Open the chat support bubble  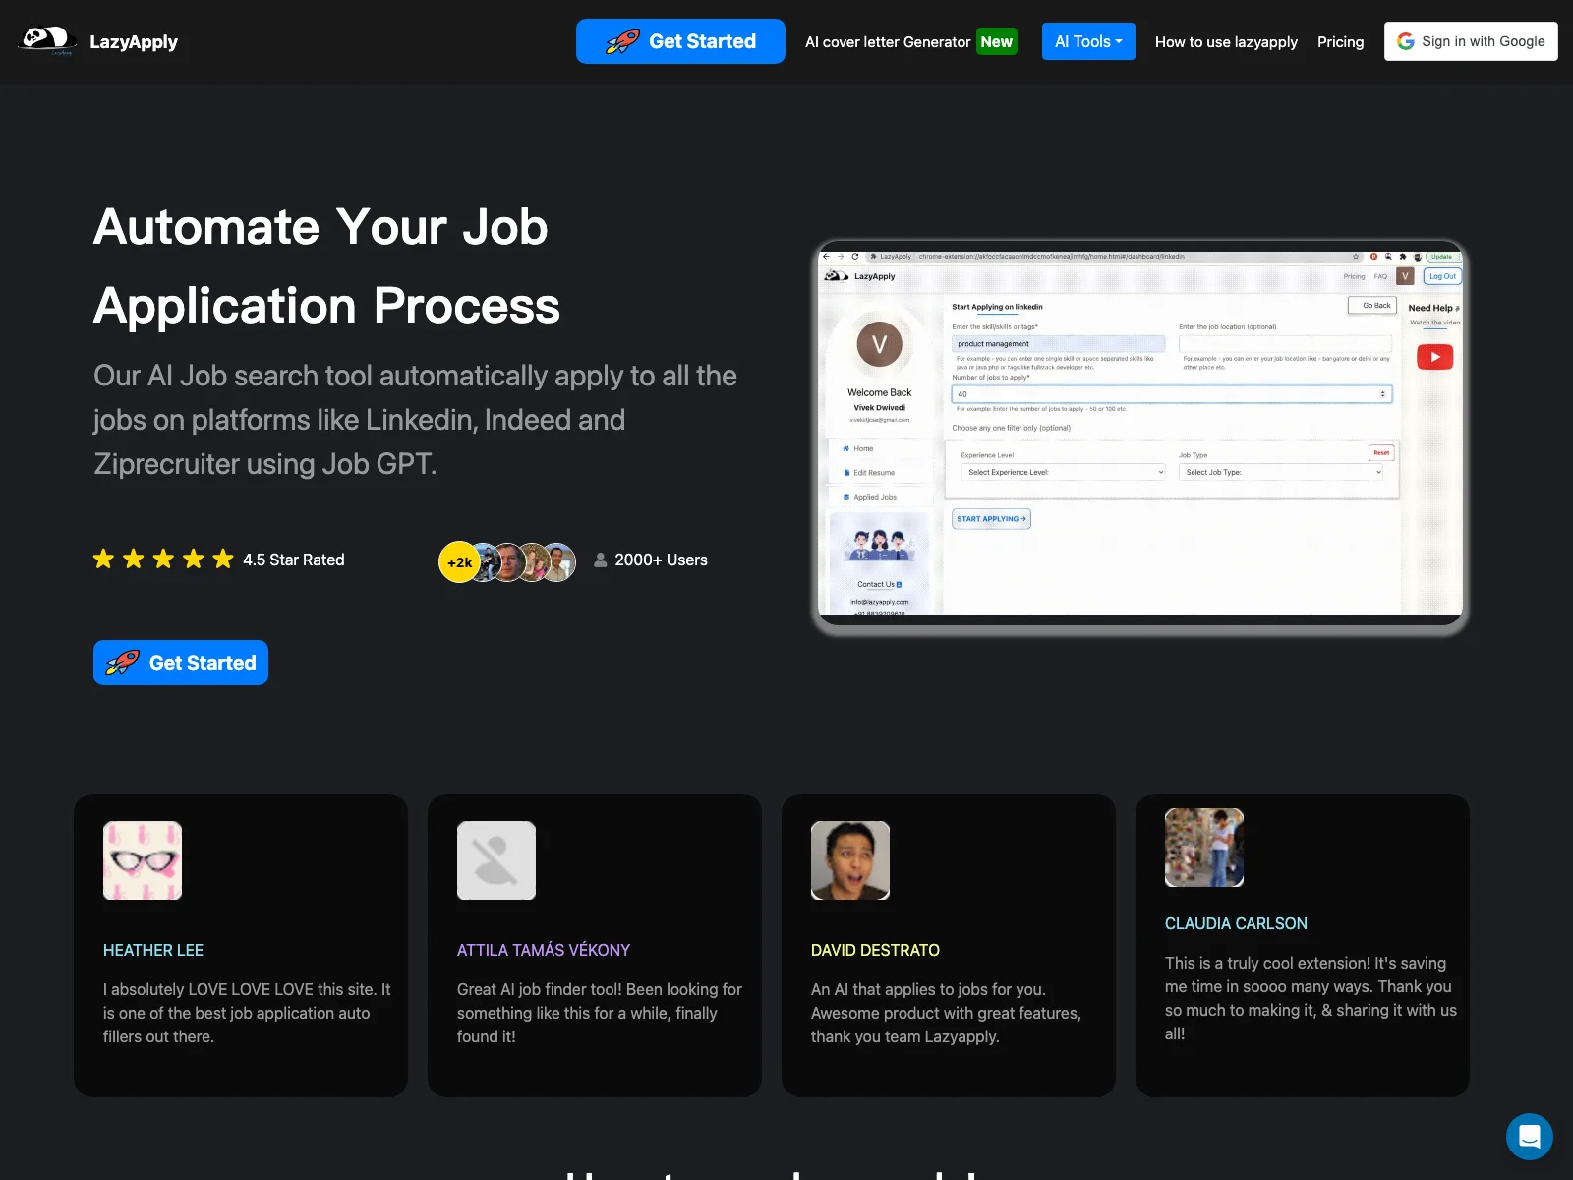(x=1530, y=1137)
